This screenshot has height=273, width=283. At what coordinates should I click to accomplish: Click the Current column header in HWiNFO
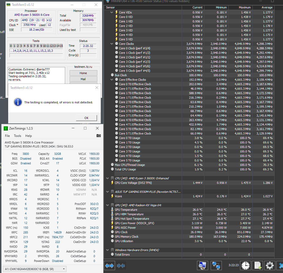[193, 7]
